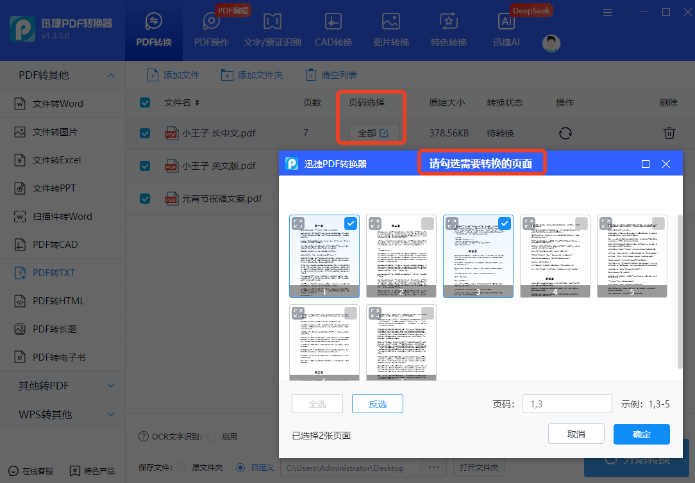Select 文件转Excel in sidebar

click(62, 160)
